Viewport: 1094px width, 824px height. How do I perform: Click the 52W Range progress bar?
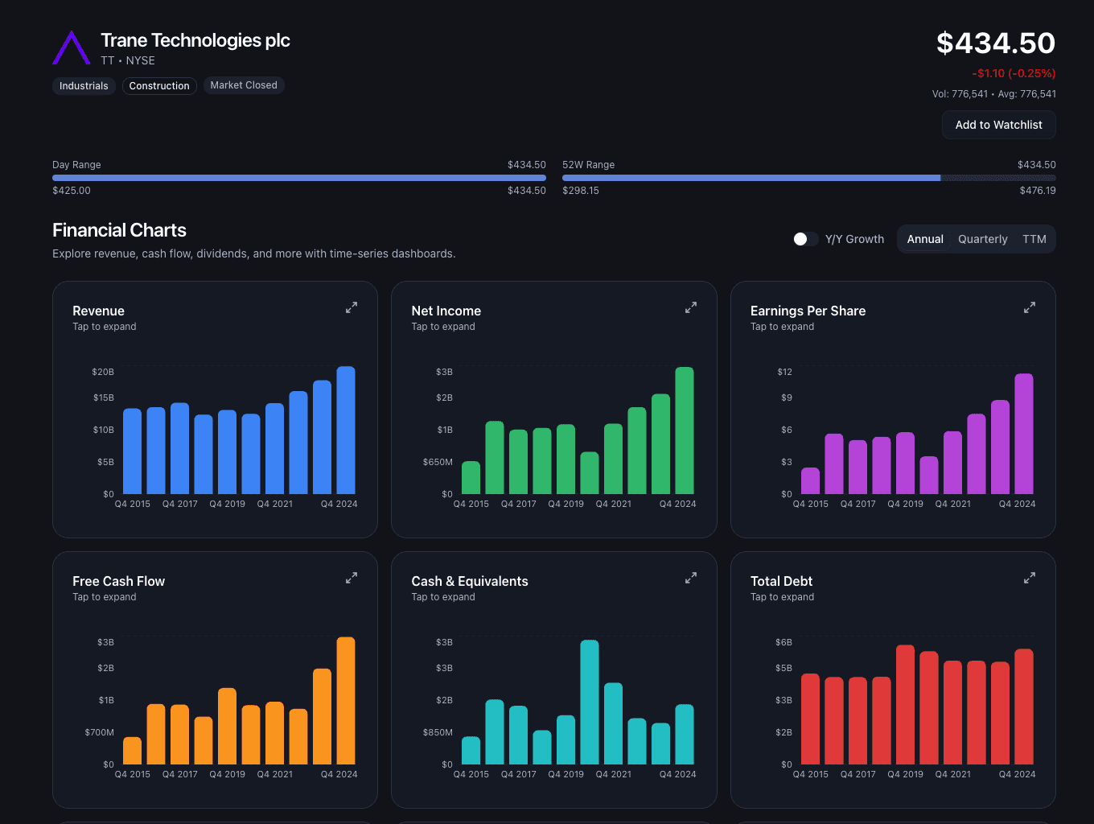(808, 178)
